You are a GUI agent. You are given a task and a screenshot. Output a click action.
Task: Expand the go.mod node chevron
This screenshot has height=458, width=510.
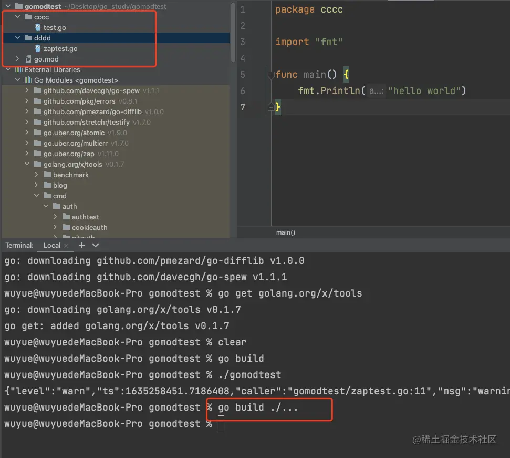(18, 59)
